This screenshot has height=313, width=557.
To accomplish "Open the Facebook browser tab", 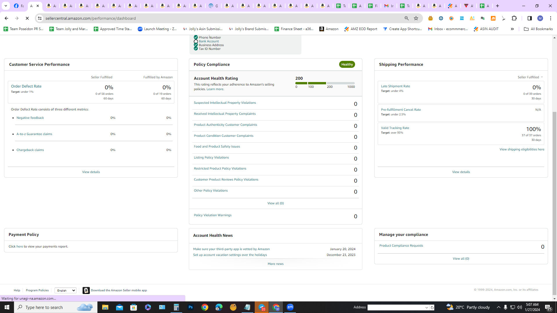I will point(19,6).
